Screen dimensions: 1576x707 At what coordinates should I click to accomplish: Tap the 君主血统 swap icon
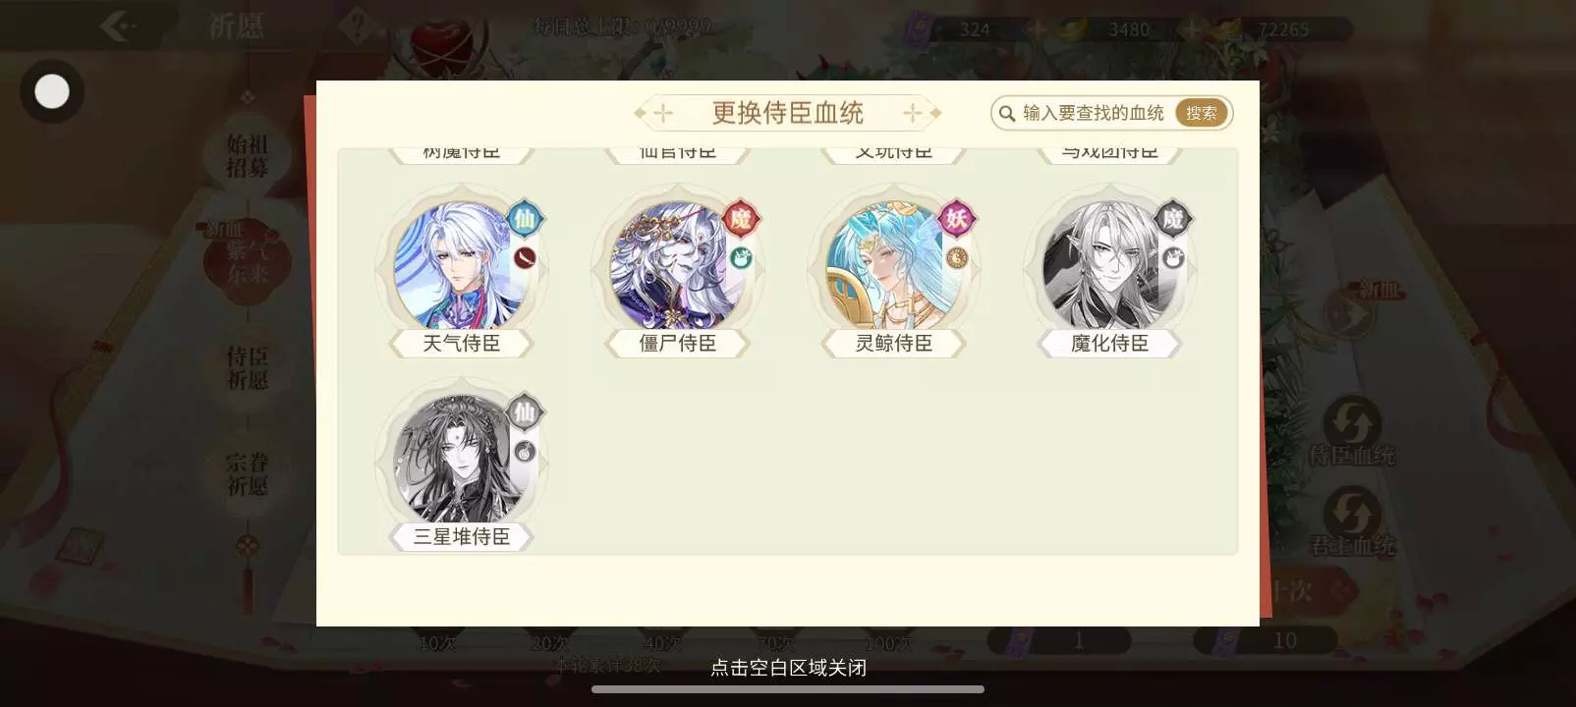click(1352, 513)
